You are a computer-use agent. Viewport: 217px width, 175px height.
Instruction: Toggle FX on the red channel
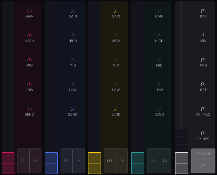[35, 161]
